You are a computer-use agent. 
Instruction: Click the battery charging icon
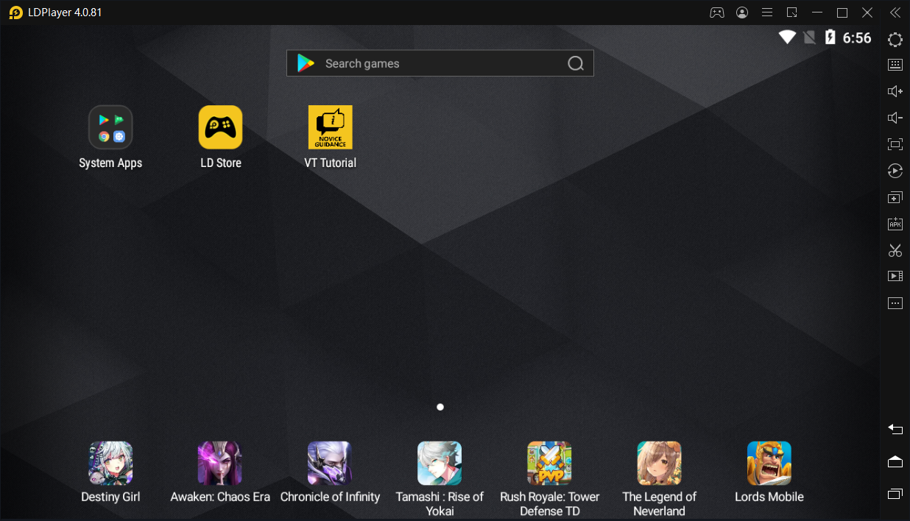pyautogui.click(x=830, y=37)
